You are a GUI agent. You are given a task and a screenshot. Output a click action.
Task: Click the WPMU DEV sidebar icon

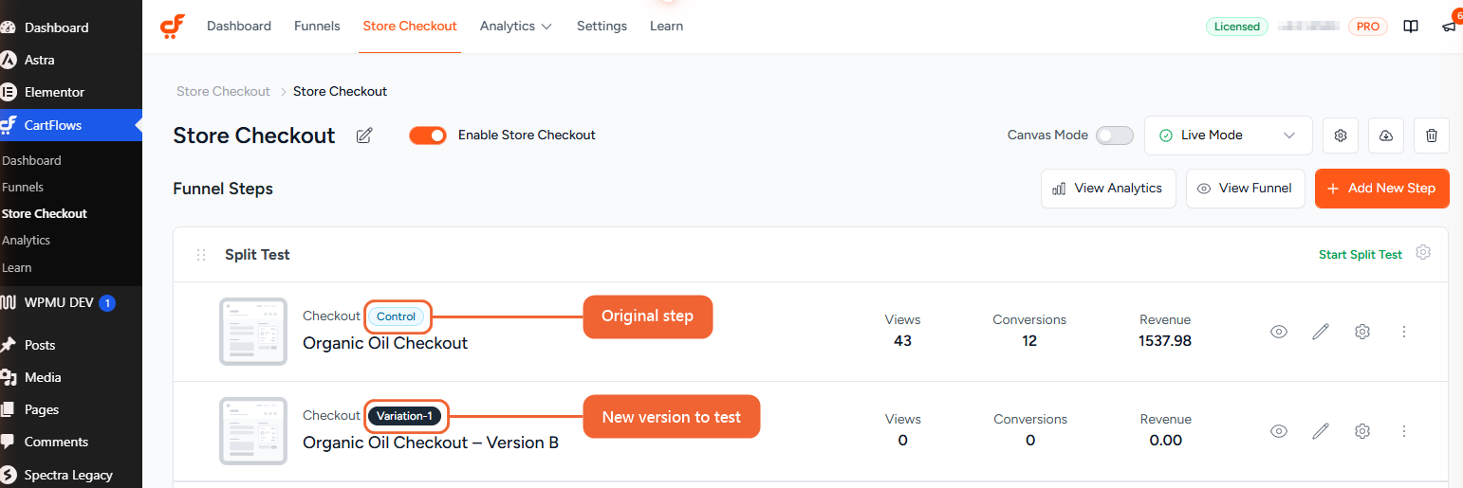9,303
